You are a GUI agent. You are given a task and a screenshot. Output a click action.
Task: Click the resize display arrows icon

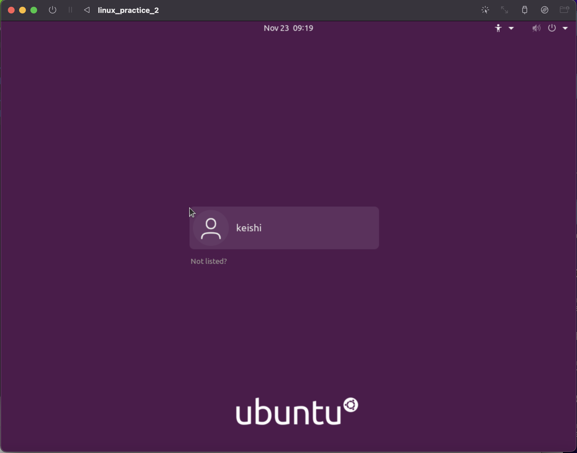point(504,10)
